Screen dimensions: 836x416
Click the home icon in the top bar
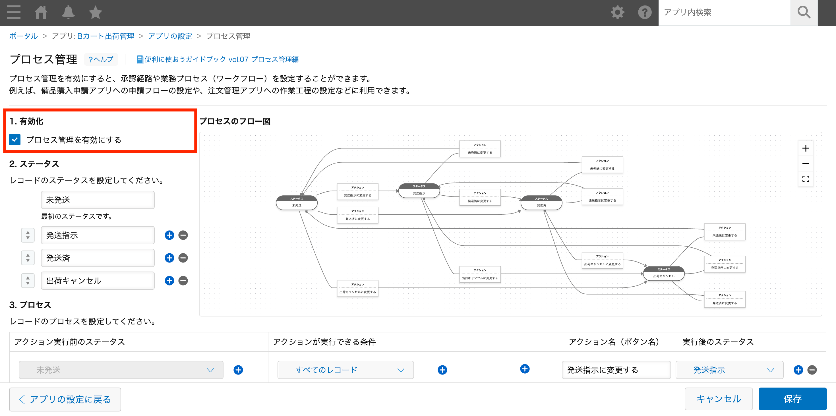tap(41, 12)
